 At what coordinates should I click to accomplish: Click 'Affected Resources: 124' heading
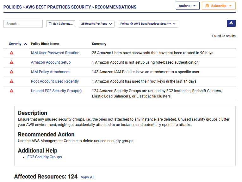point(46,177)
